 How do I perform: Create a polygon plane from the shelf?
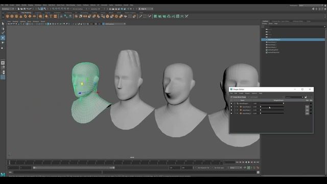[30, 16]
